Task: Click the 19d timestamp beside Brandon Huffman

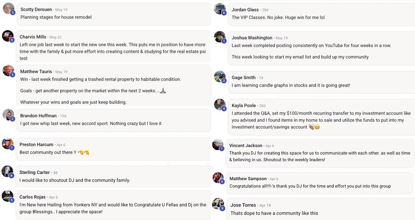Action: pos(63,116)
